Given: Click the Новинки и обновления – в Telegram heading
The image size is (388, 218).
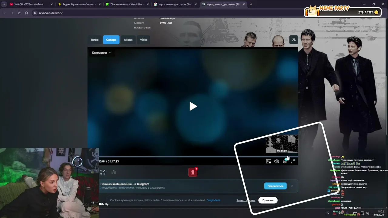Looking at the screenshot, I should 125,184.
